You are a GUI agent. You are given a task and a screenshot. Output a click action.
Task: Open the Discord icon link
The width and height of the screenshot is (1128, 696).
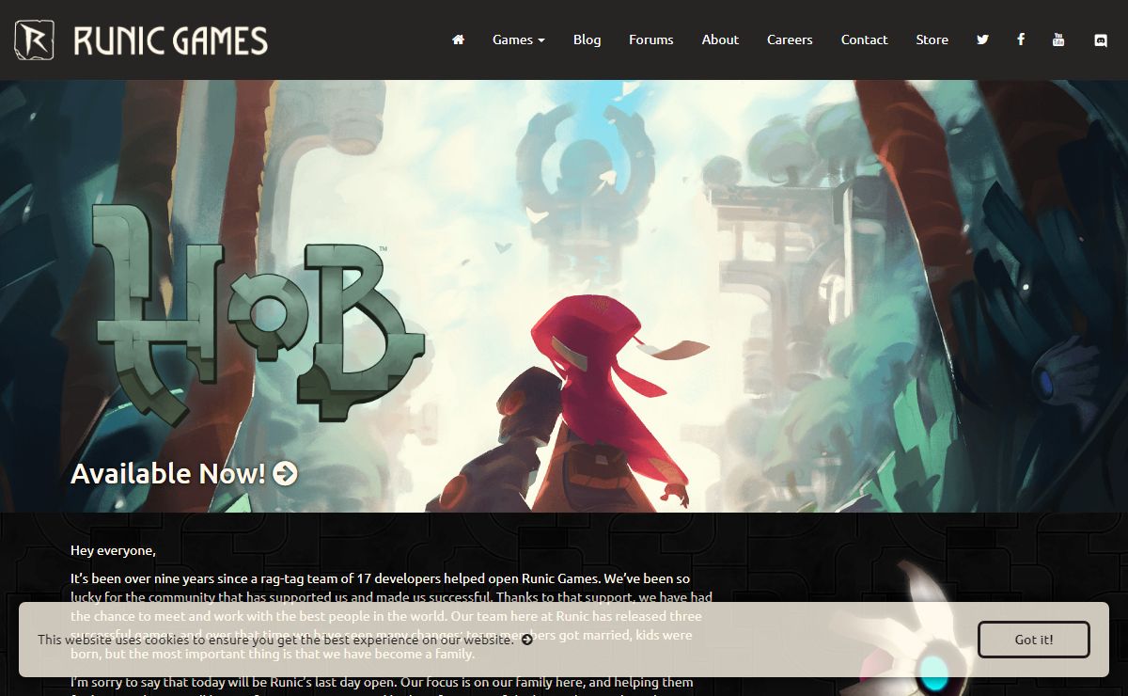[1101, 40]
